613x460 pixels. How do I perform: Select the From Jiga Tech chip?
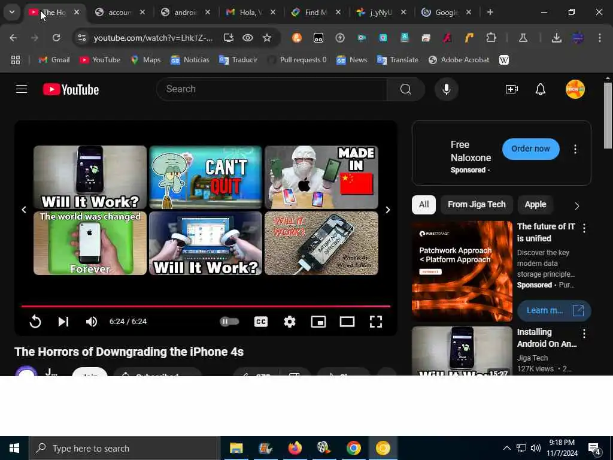tap(477, 205)
